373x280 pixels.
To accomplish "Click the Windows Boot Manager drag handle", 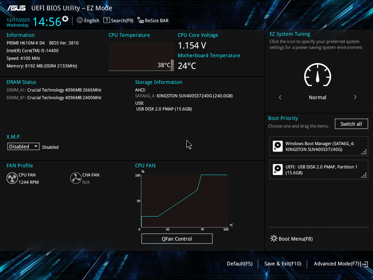I will pyautogui.click(x=364, y=152).
